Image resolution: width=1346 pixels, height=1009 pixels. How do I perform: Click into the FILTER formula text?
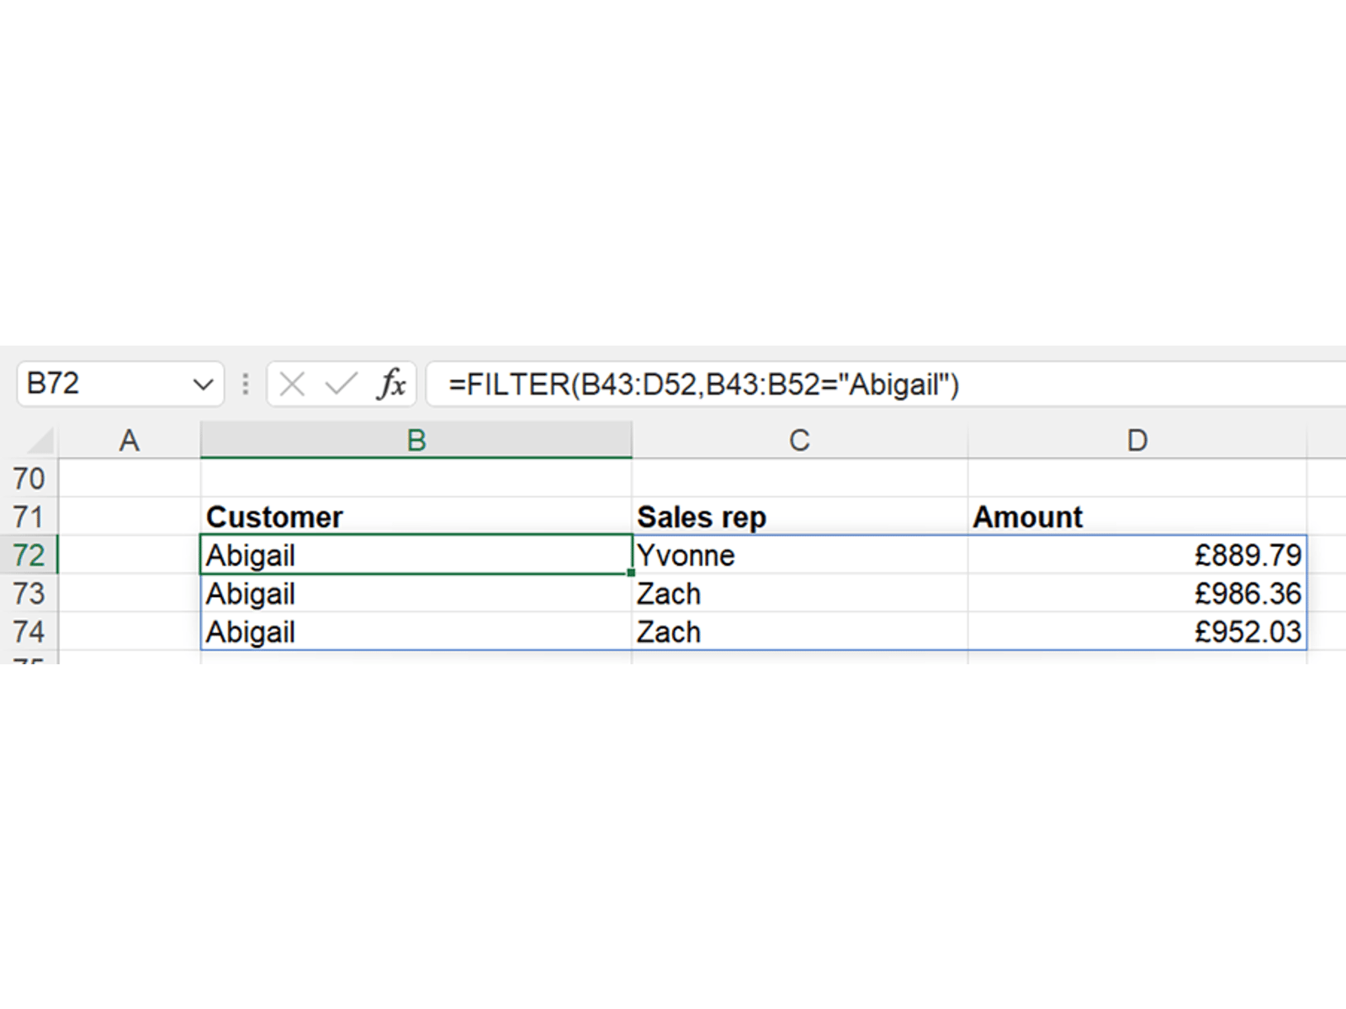pos(703,385)
